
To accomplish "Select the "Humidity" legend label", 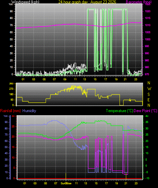I will coord(29,111).
